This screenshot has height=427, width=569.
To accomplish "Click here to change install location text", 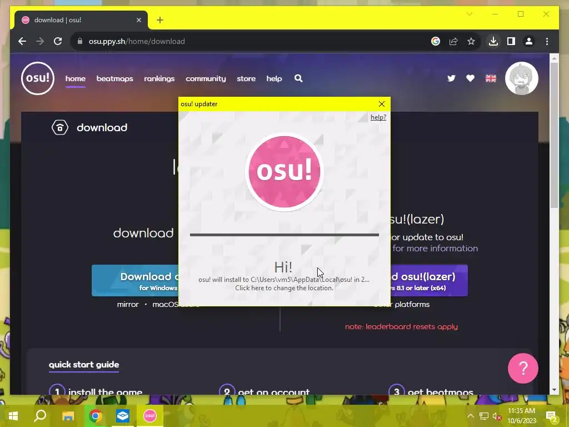I will (284, 288).
